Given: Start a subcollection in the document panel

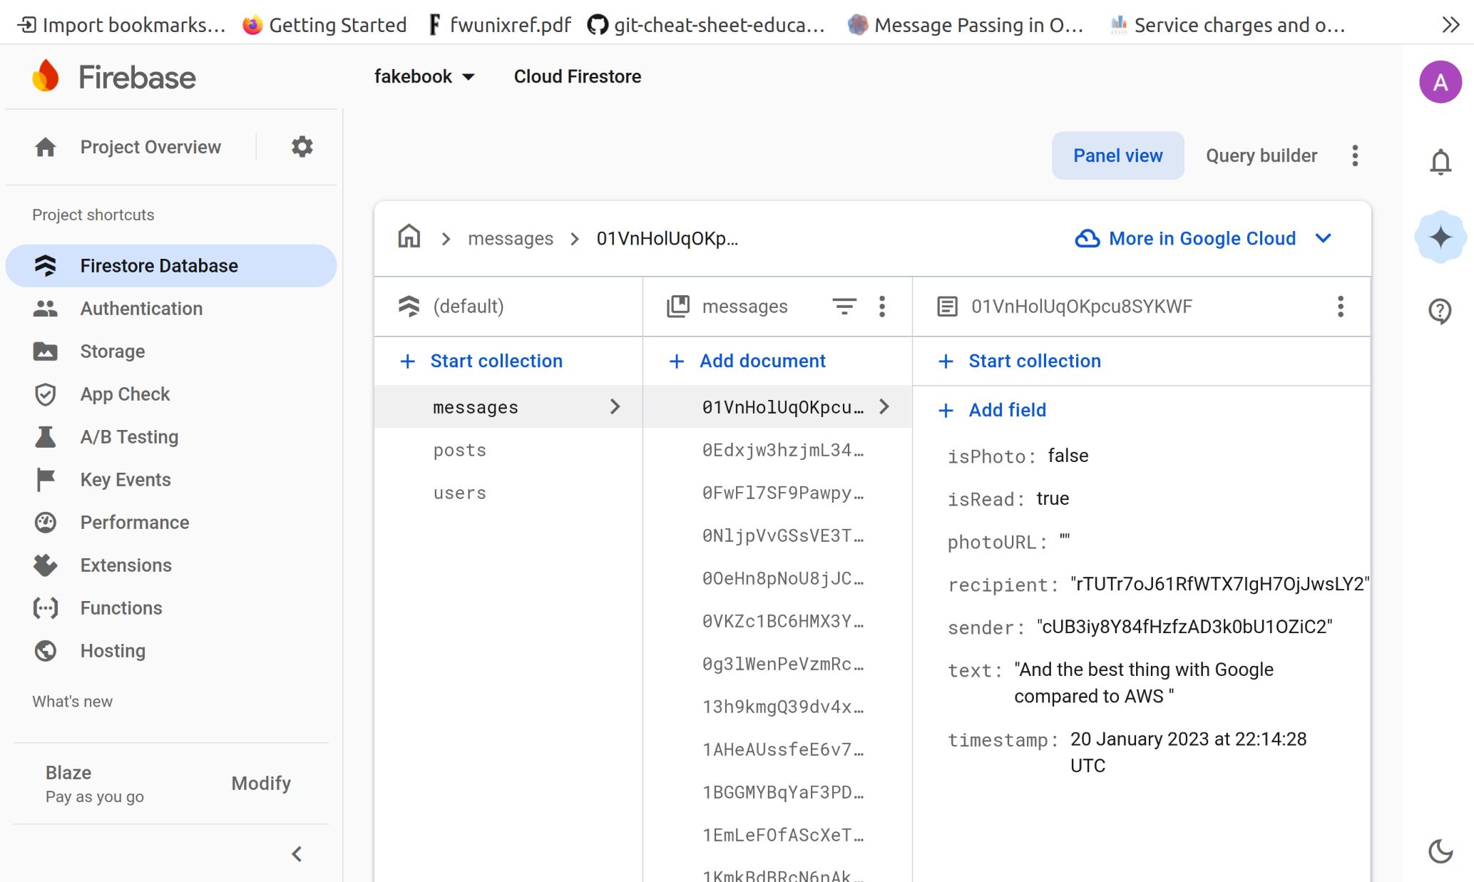Looking at the screenshot, I should pos(1020,361).
